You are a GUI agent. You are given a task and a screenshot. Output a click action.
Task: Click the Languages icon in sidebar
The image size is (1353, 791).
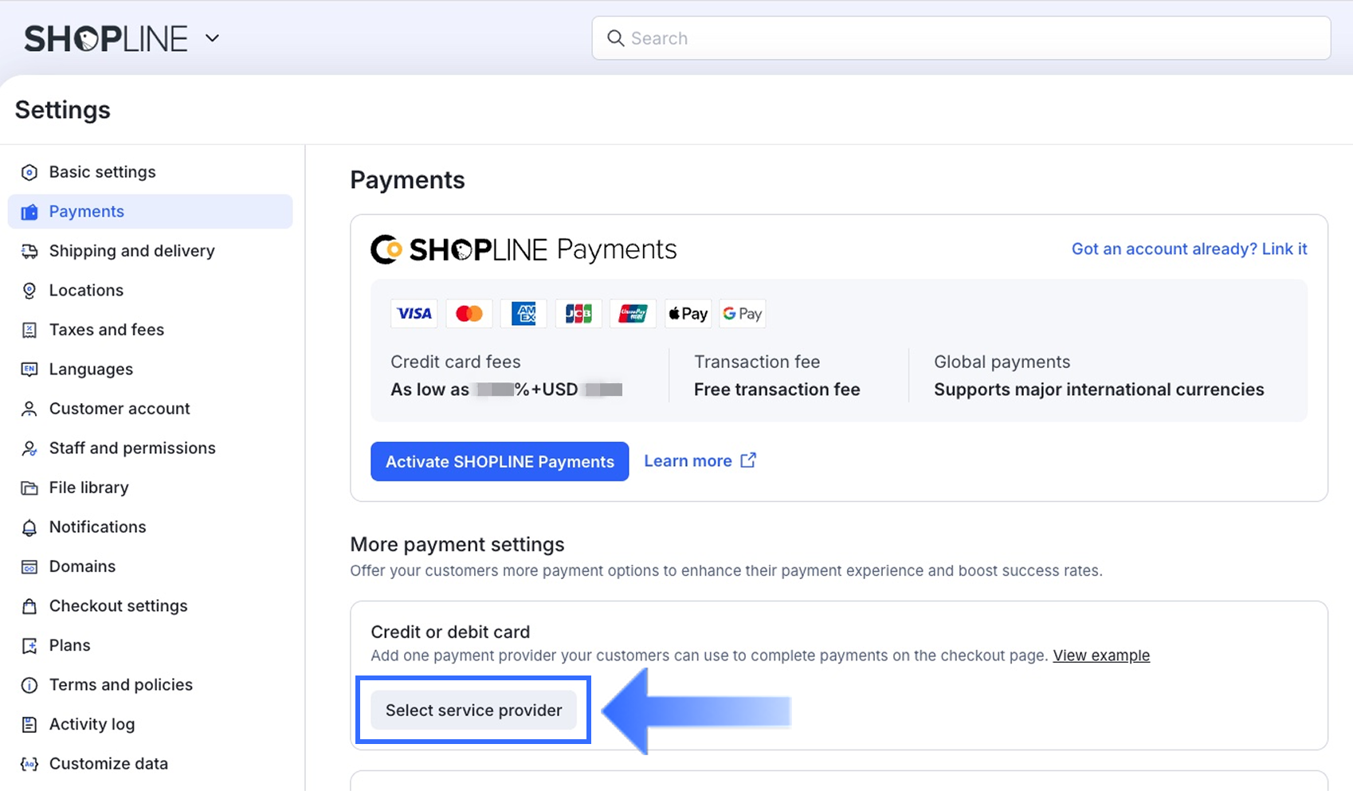click(29, 370)
